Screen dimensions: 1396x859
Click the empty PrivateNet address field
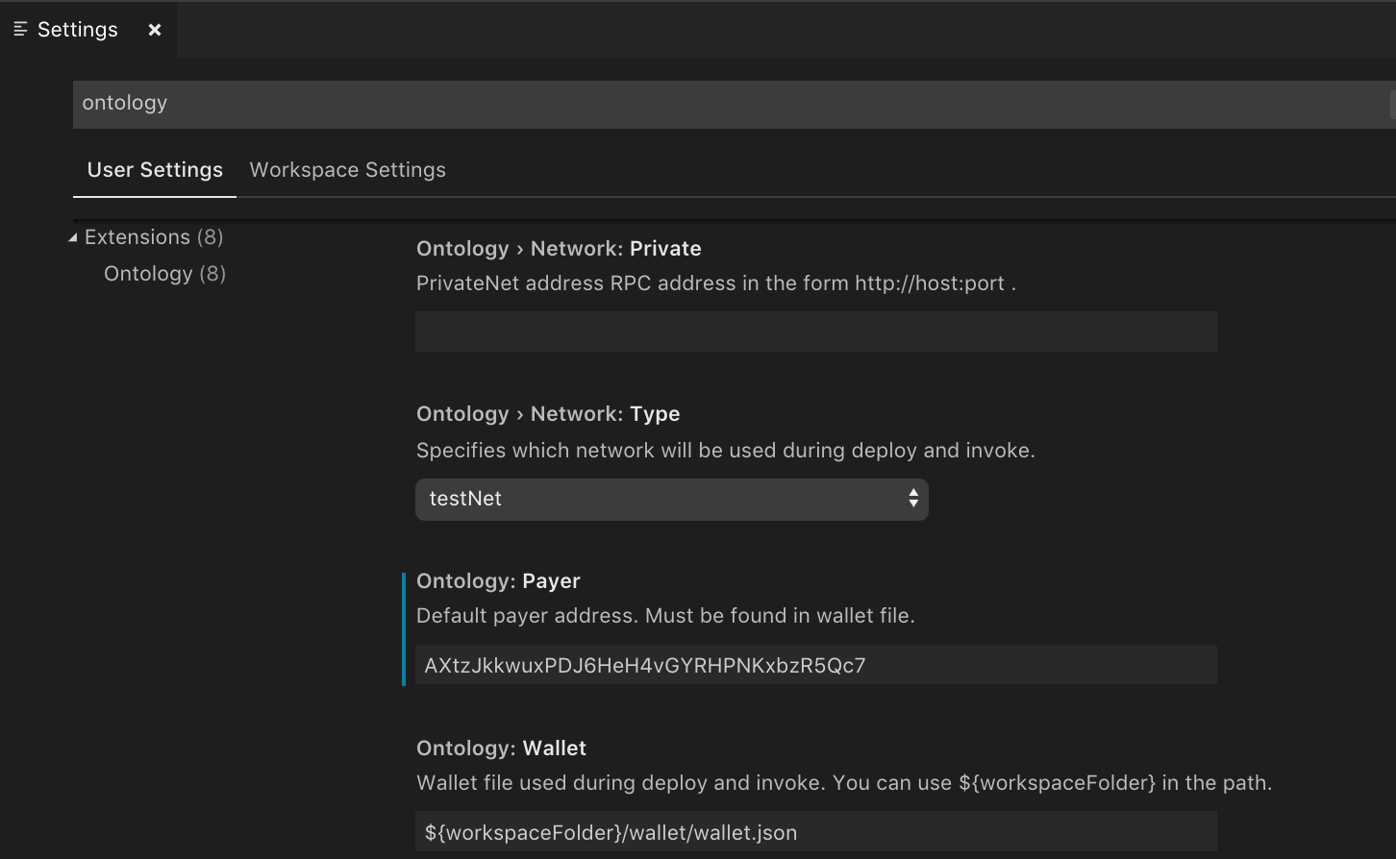(815, 331)
